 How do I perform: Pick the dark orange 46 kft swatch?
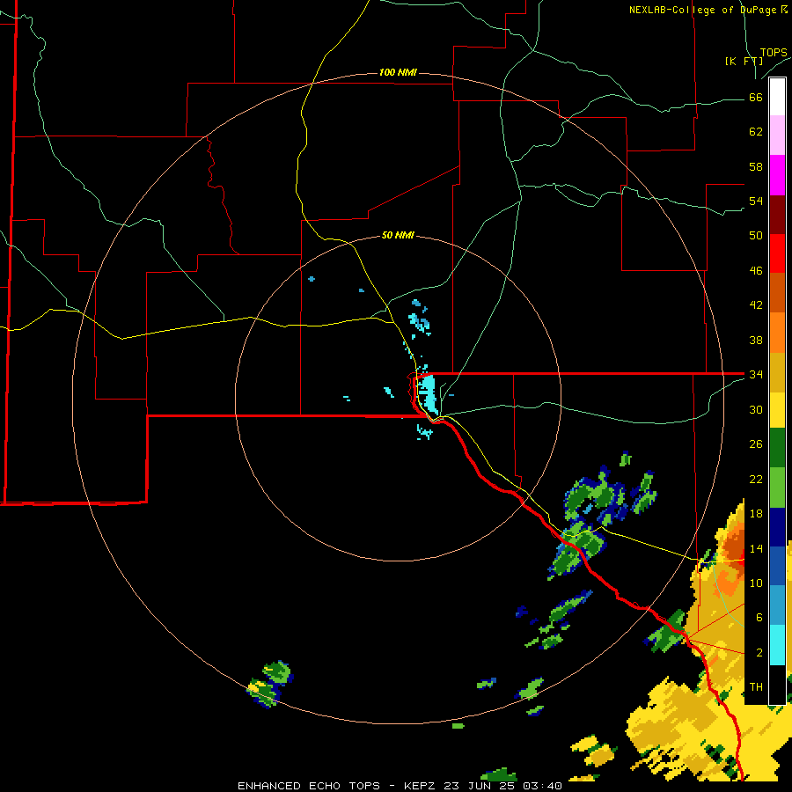[777, 293]
